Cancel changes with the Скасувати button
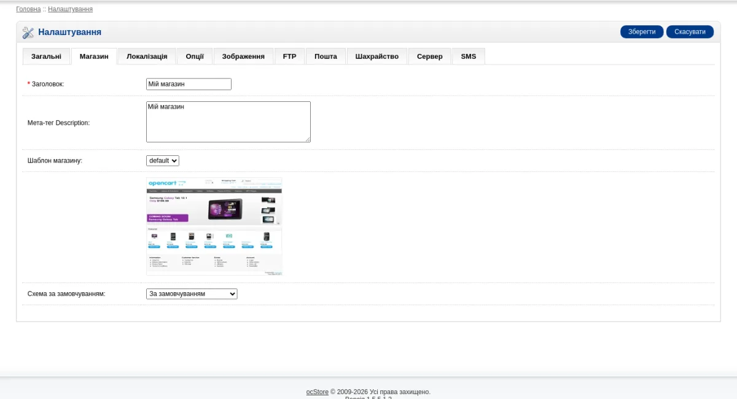Viewport: 737px width, 399px height. tap(690, 32)
